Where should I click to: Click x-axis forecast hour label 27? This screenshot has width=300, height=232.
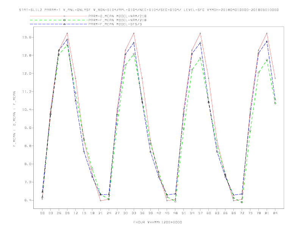(x=117, y=213)
